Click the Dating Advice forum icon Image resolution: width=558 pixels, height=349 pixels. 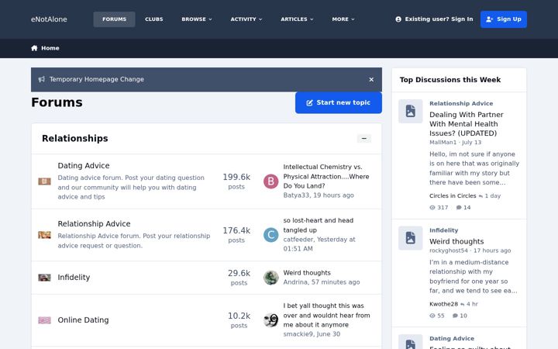pyautogui.click(x=44, y=181)
